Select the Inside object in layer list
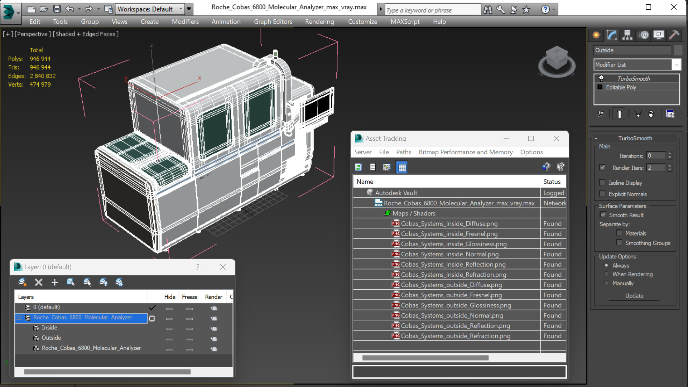This screenshot has height=387, width=688. click(x=49, y=328)
